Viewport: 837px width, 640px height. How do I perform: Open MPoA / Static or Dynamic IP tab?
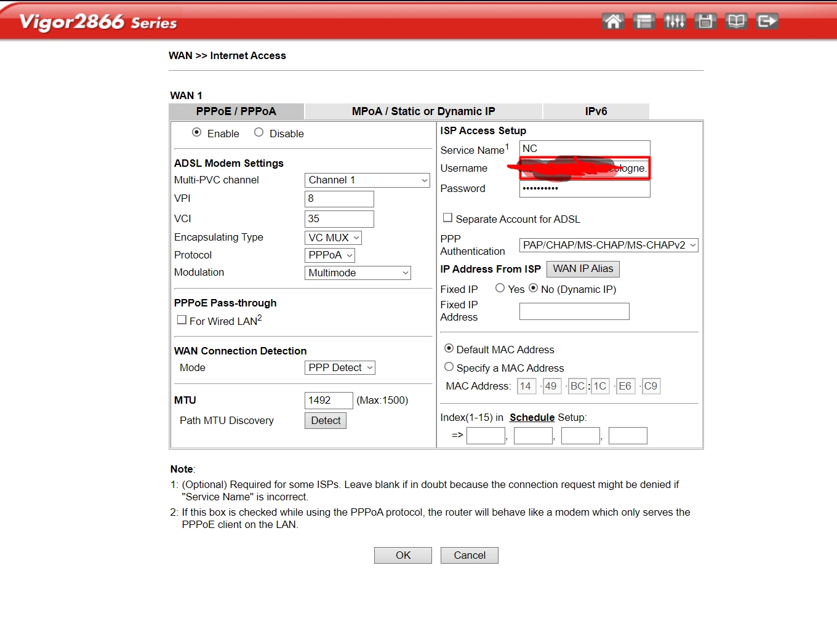click(423, 111)
